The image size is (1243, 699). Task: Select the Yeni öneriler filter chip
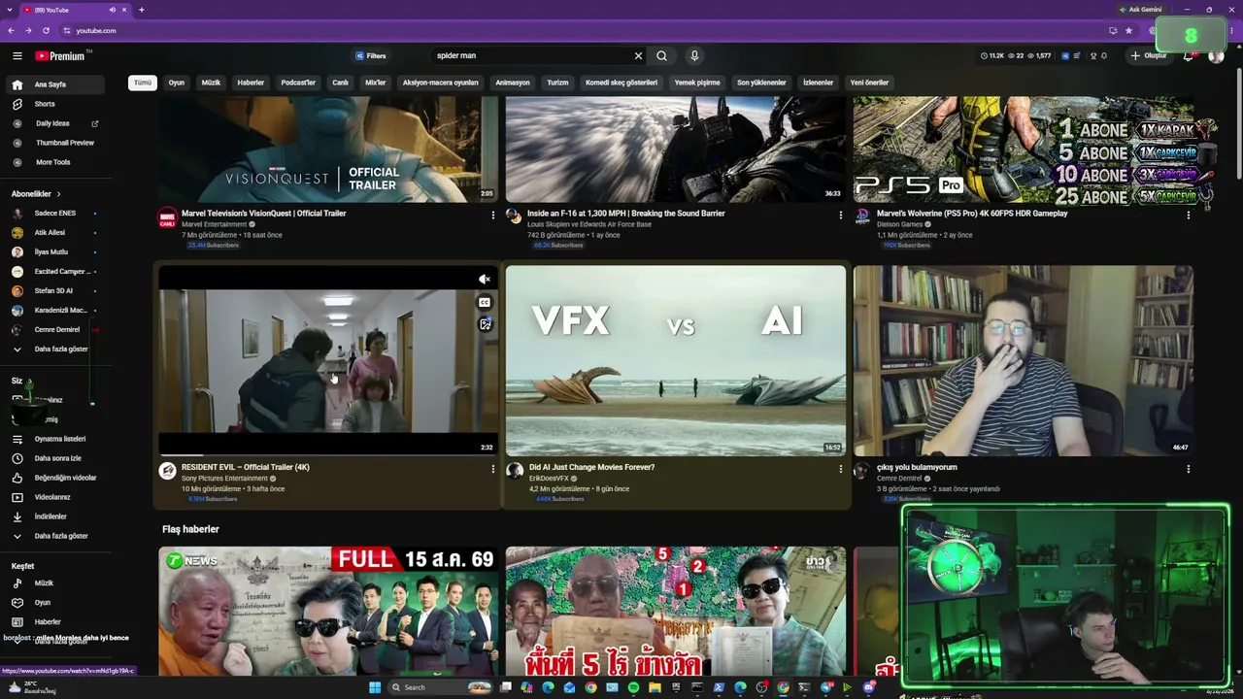coord(869,83)
